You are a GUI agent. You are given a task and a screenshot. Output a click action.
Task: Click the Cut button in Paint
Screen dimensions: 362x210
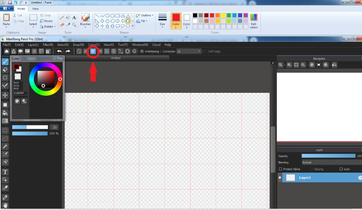(x=18, y=15)
